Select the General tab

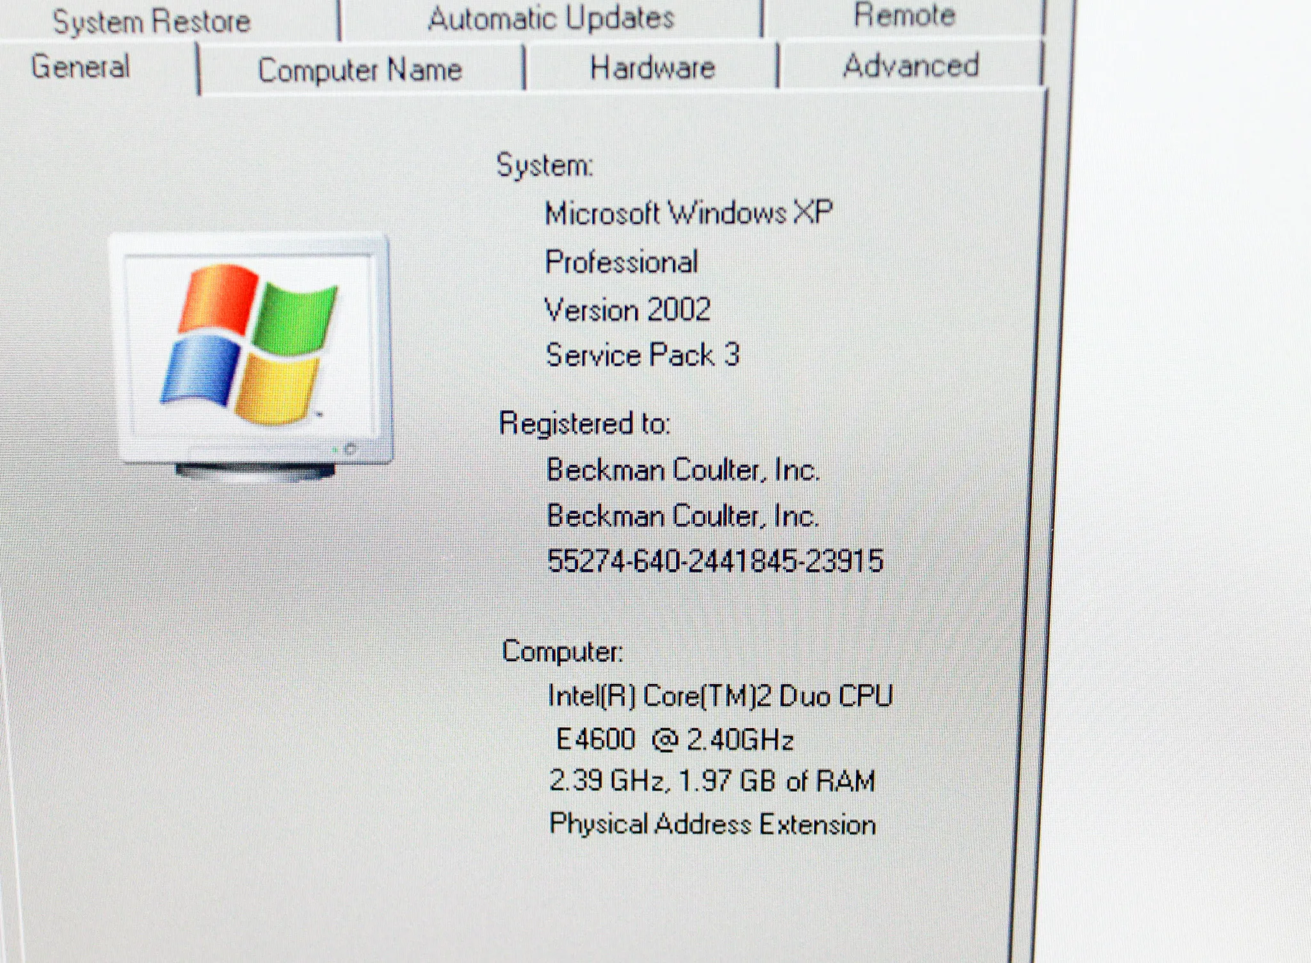[x=81, y=67]
